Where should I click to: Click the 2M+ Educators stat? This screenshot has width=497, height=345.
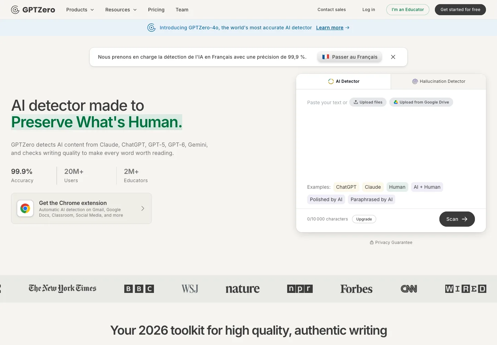pyautogui.click(x=136, y=176)
